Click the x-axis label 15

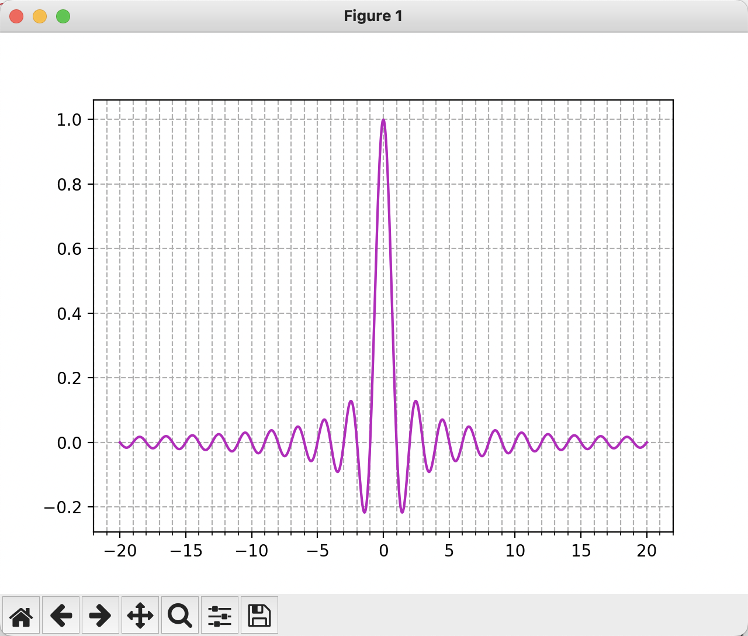pyautogui.click(x=581, y=551)
